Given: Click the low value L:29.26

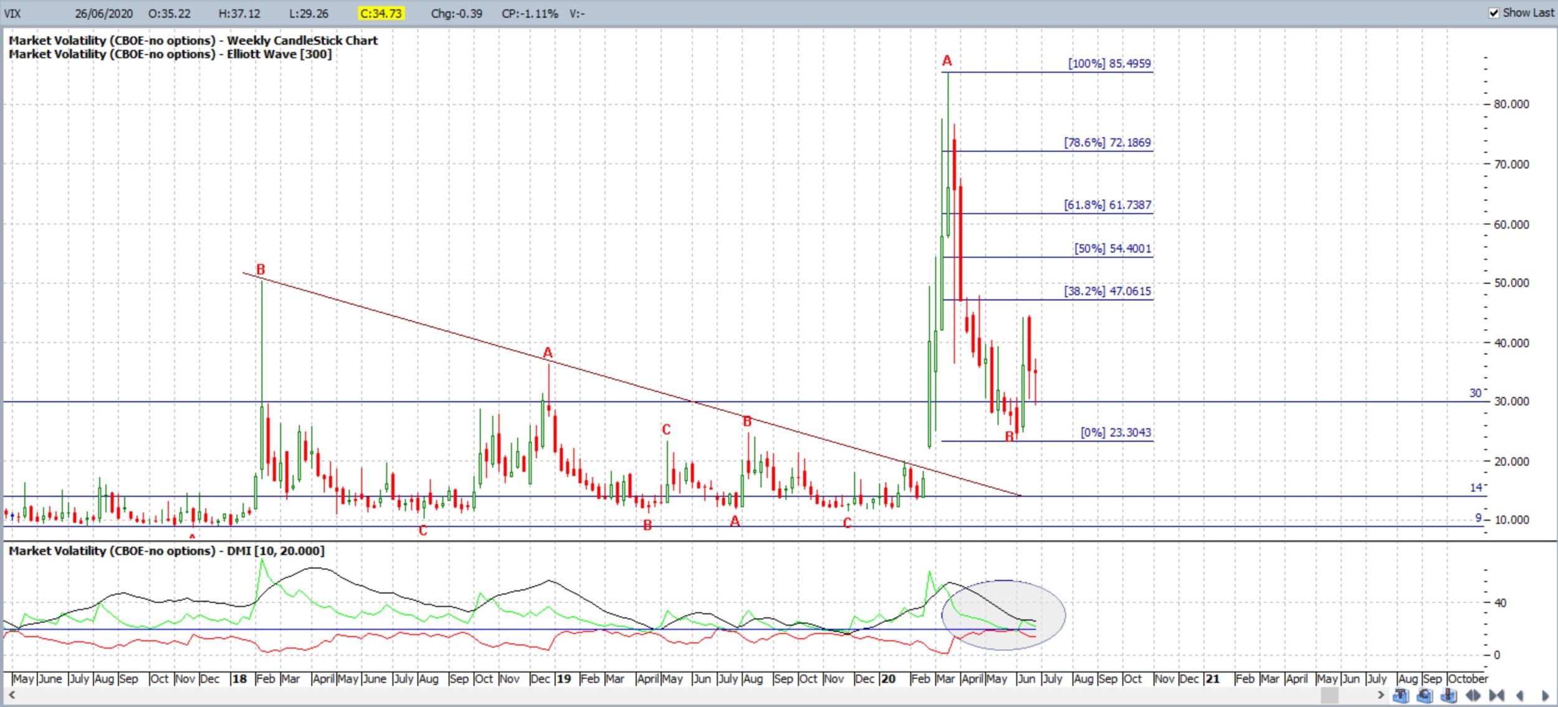Looking at the screenshot, I should tap(309, 13).
